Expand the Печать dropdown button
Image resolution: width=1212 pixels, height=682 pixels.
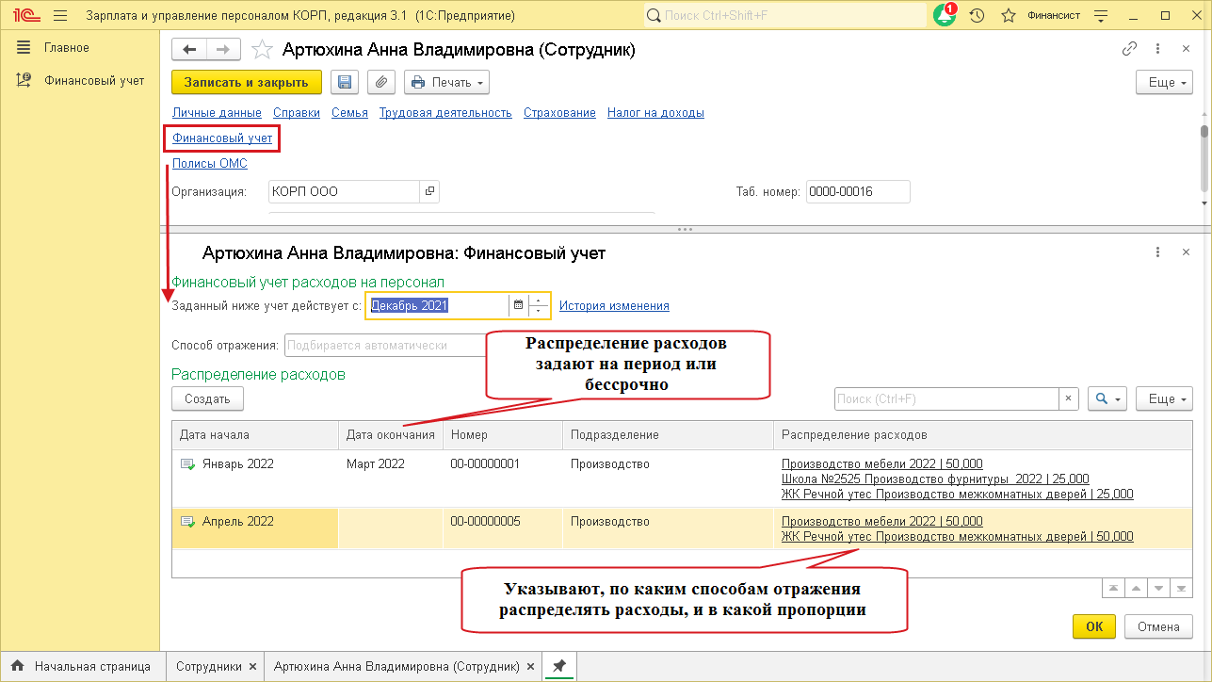(447, 82)
